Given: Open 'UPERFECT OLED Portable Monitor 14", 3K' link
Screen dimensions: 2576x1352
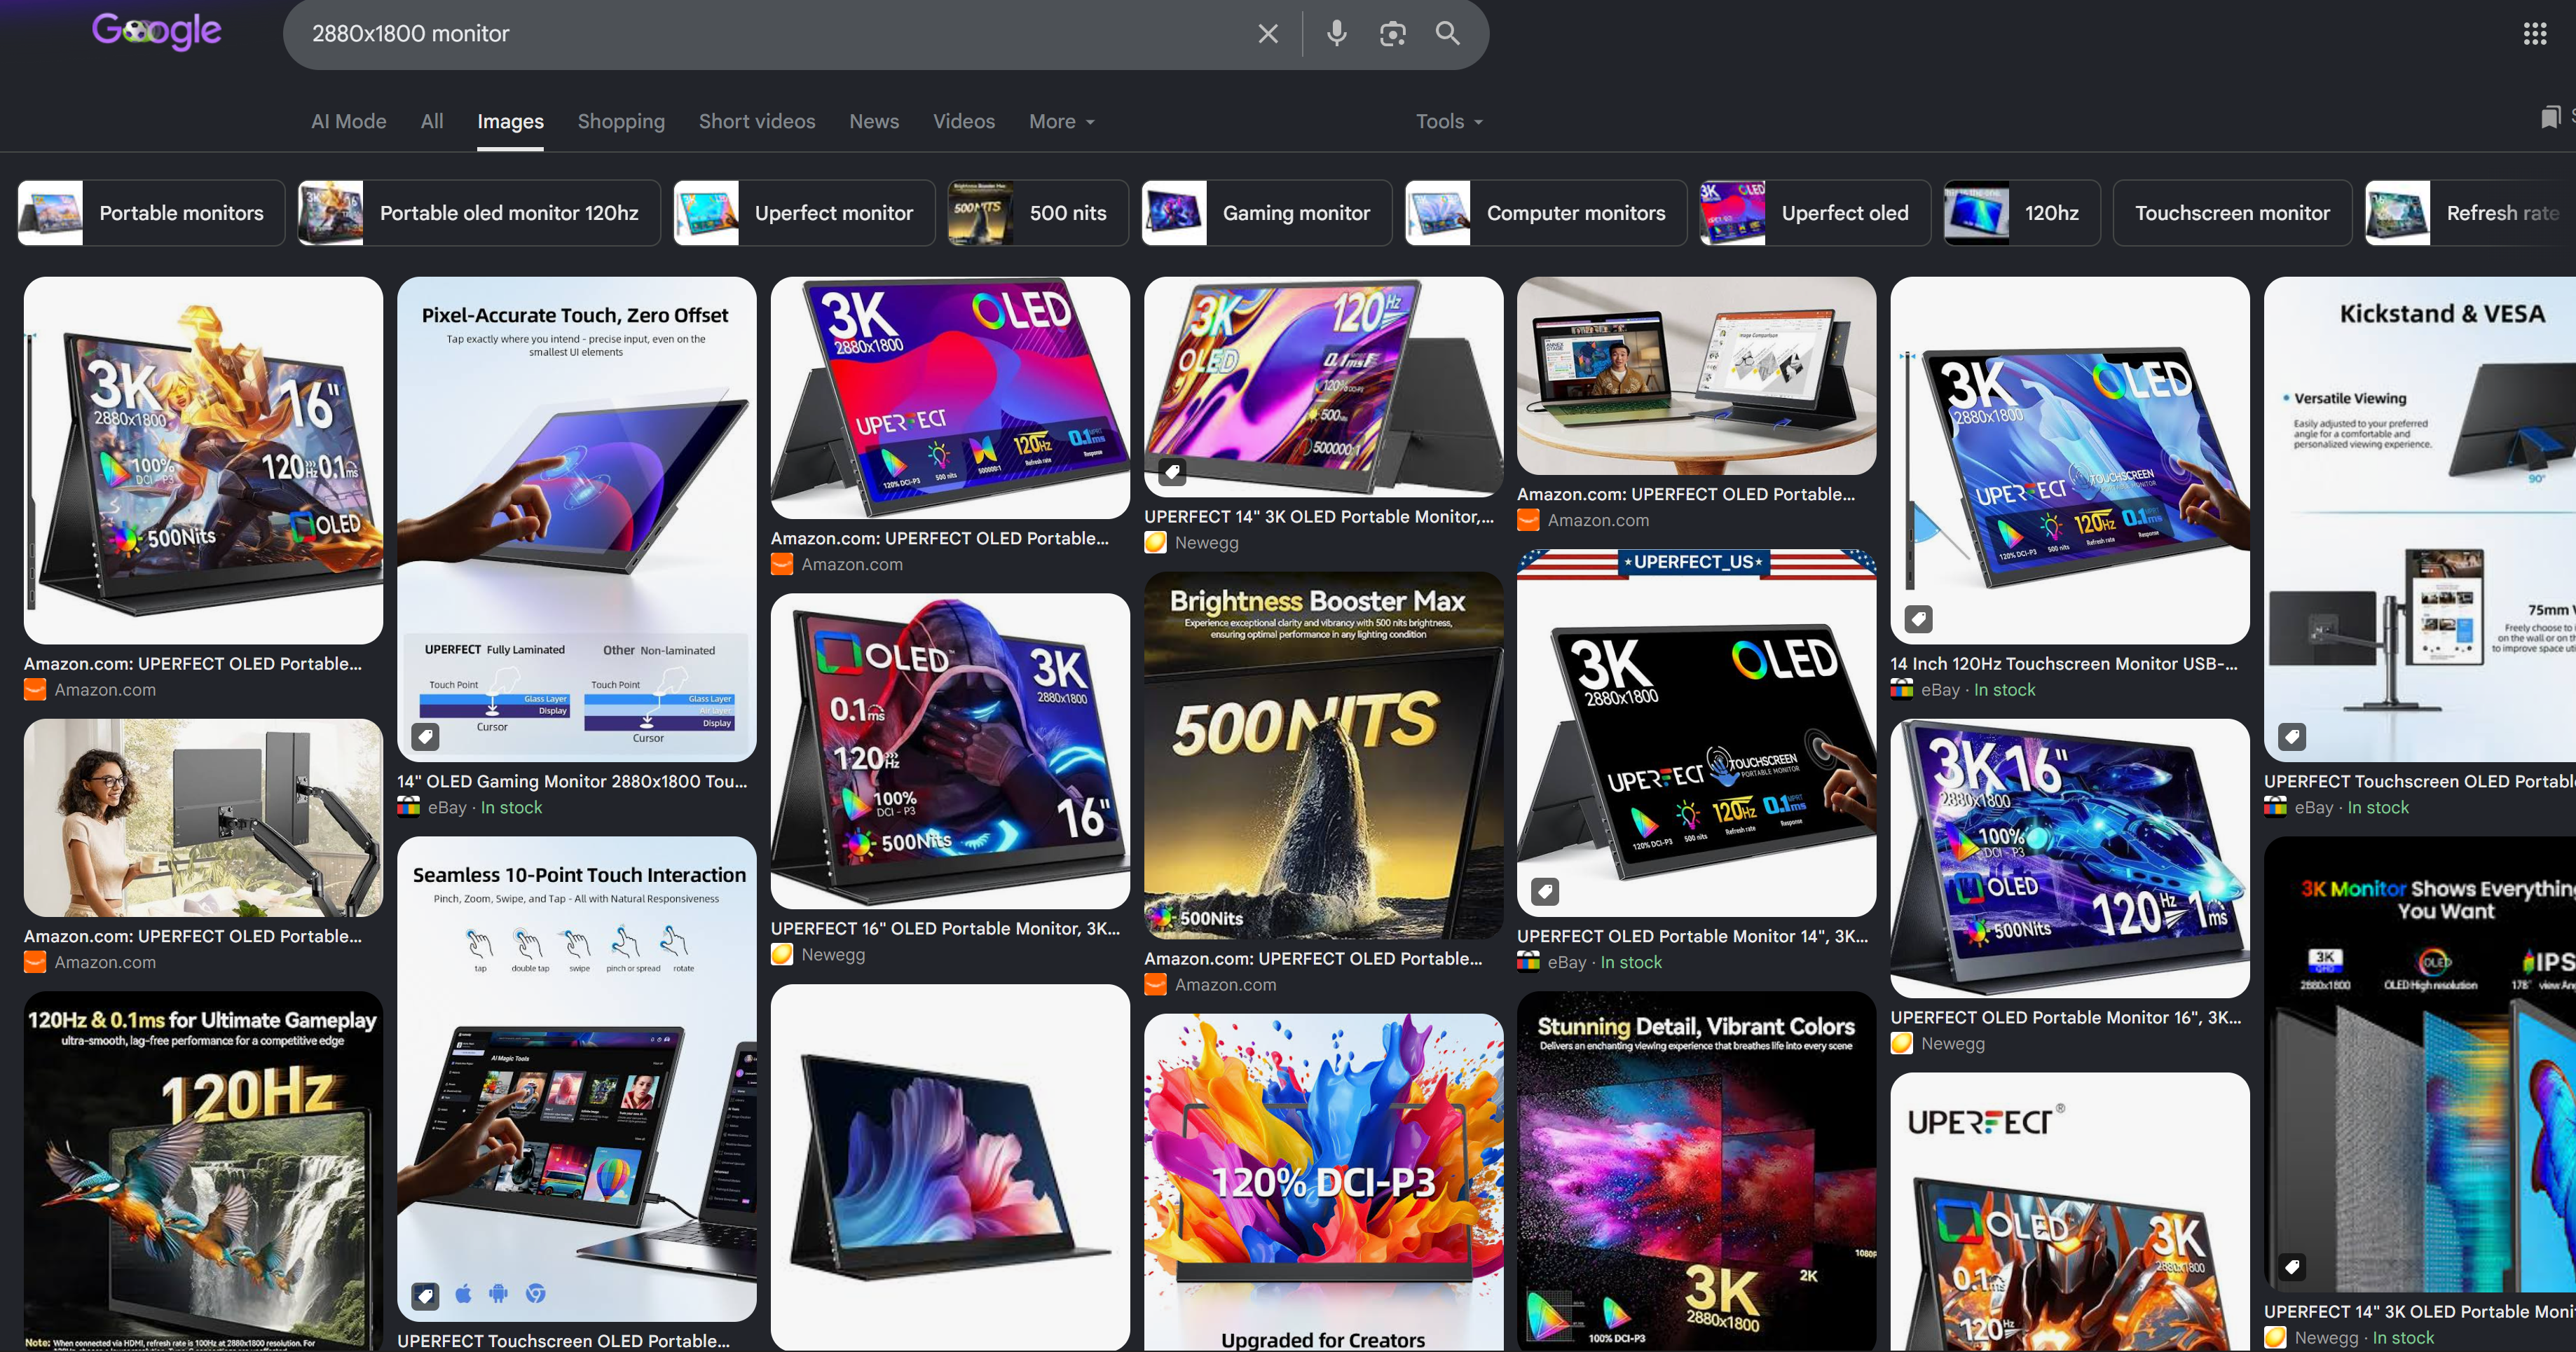Looking at the screenshot, I should click(x=1692, y=937).
